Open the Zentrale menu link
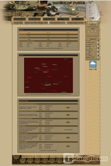 (16, 23)
